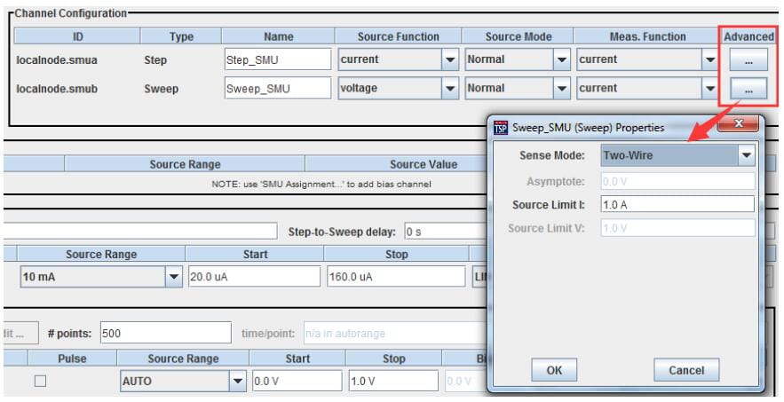Screen dimensions: 784x402
Task: Toggle the Pulse checkbox
Action: click(x=40, y=381)
